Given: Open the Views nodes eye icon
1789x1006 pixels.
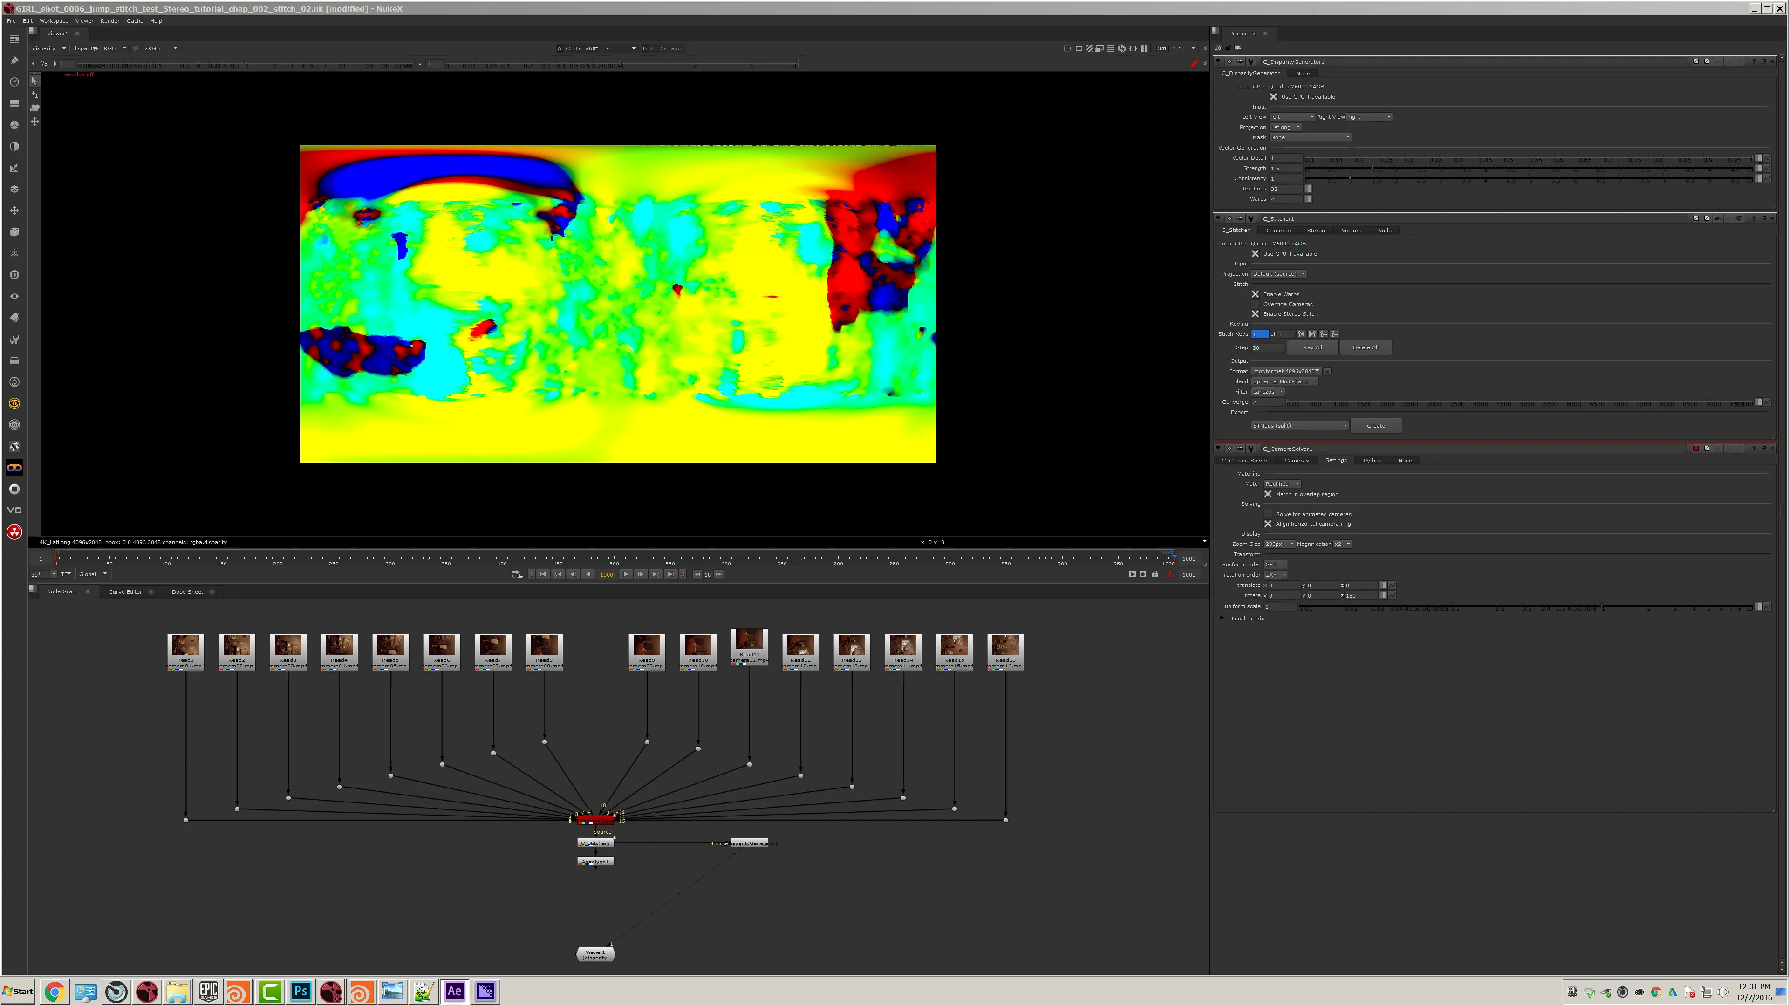Looking at the screenshot, I should coord(14,297).
